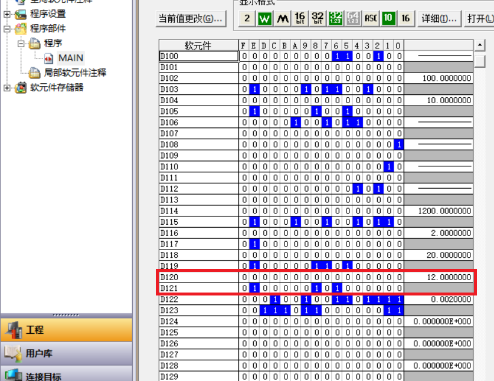Set decimal '10' number display
494x381 pixels.
(x=388, y=18)
